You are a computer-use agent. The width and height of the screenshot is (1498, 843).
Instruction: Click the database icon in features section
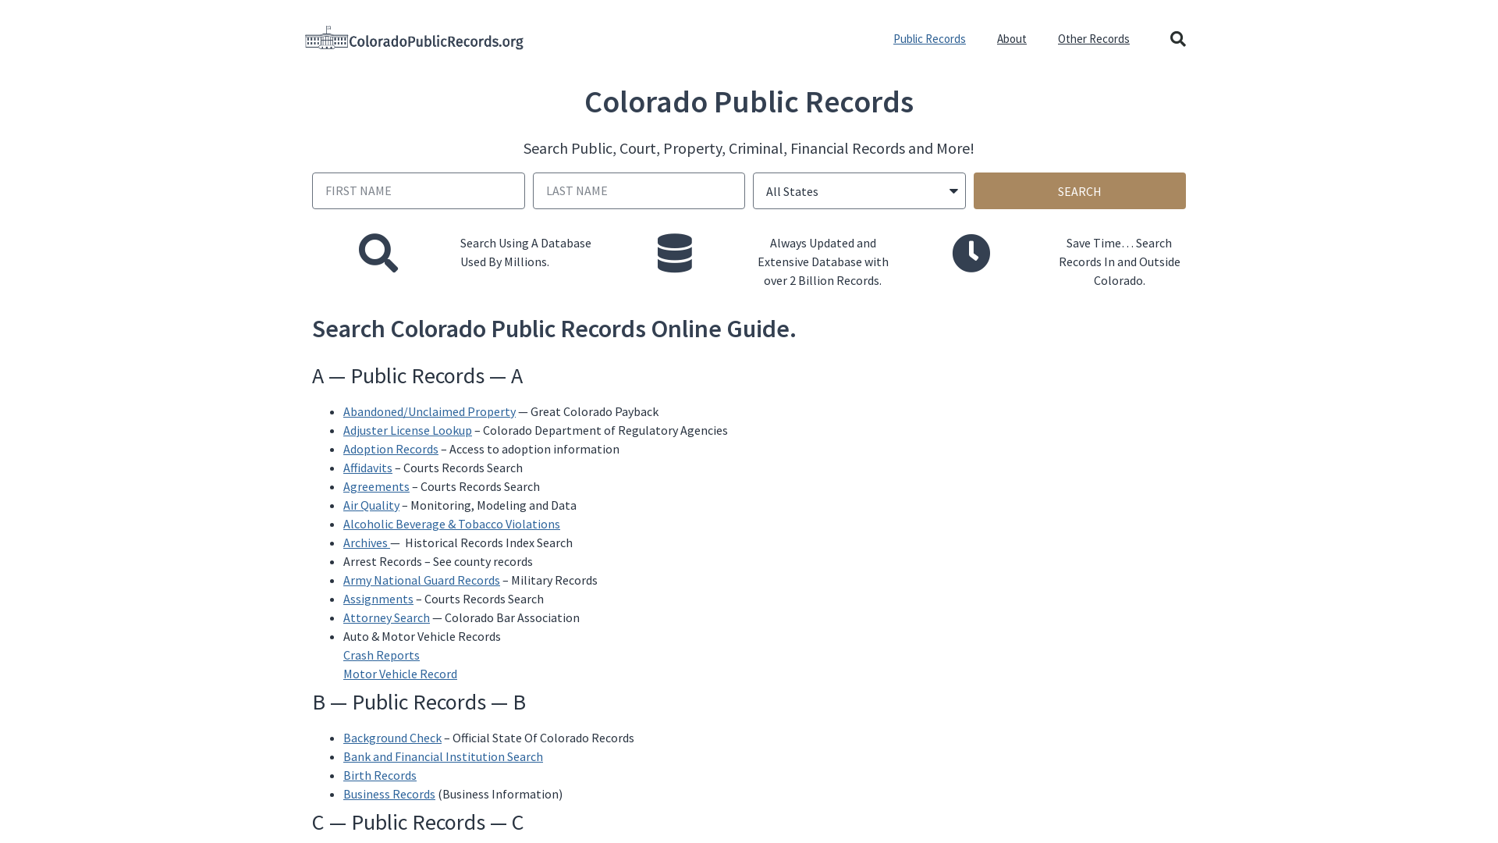[675, 253]
